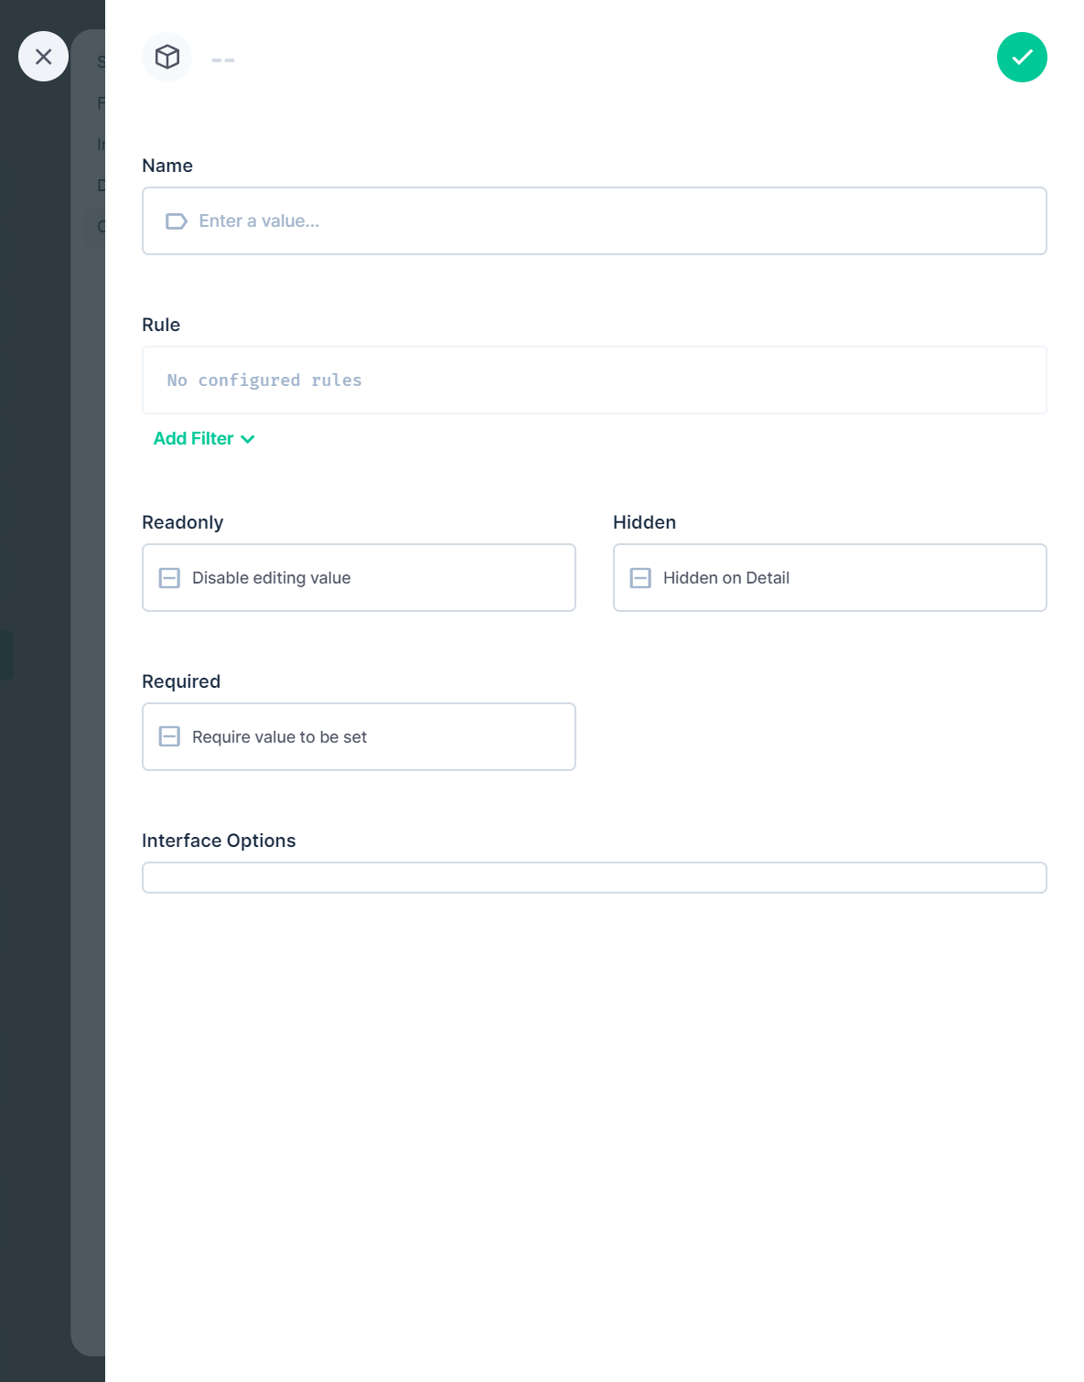Click the Interface Options heading
This screenshot has height=1382, width=1084.
pyautogui.click(x=219, y=841)
